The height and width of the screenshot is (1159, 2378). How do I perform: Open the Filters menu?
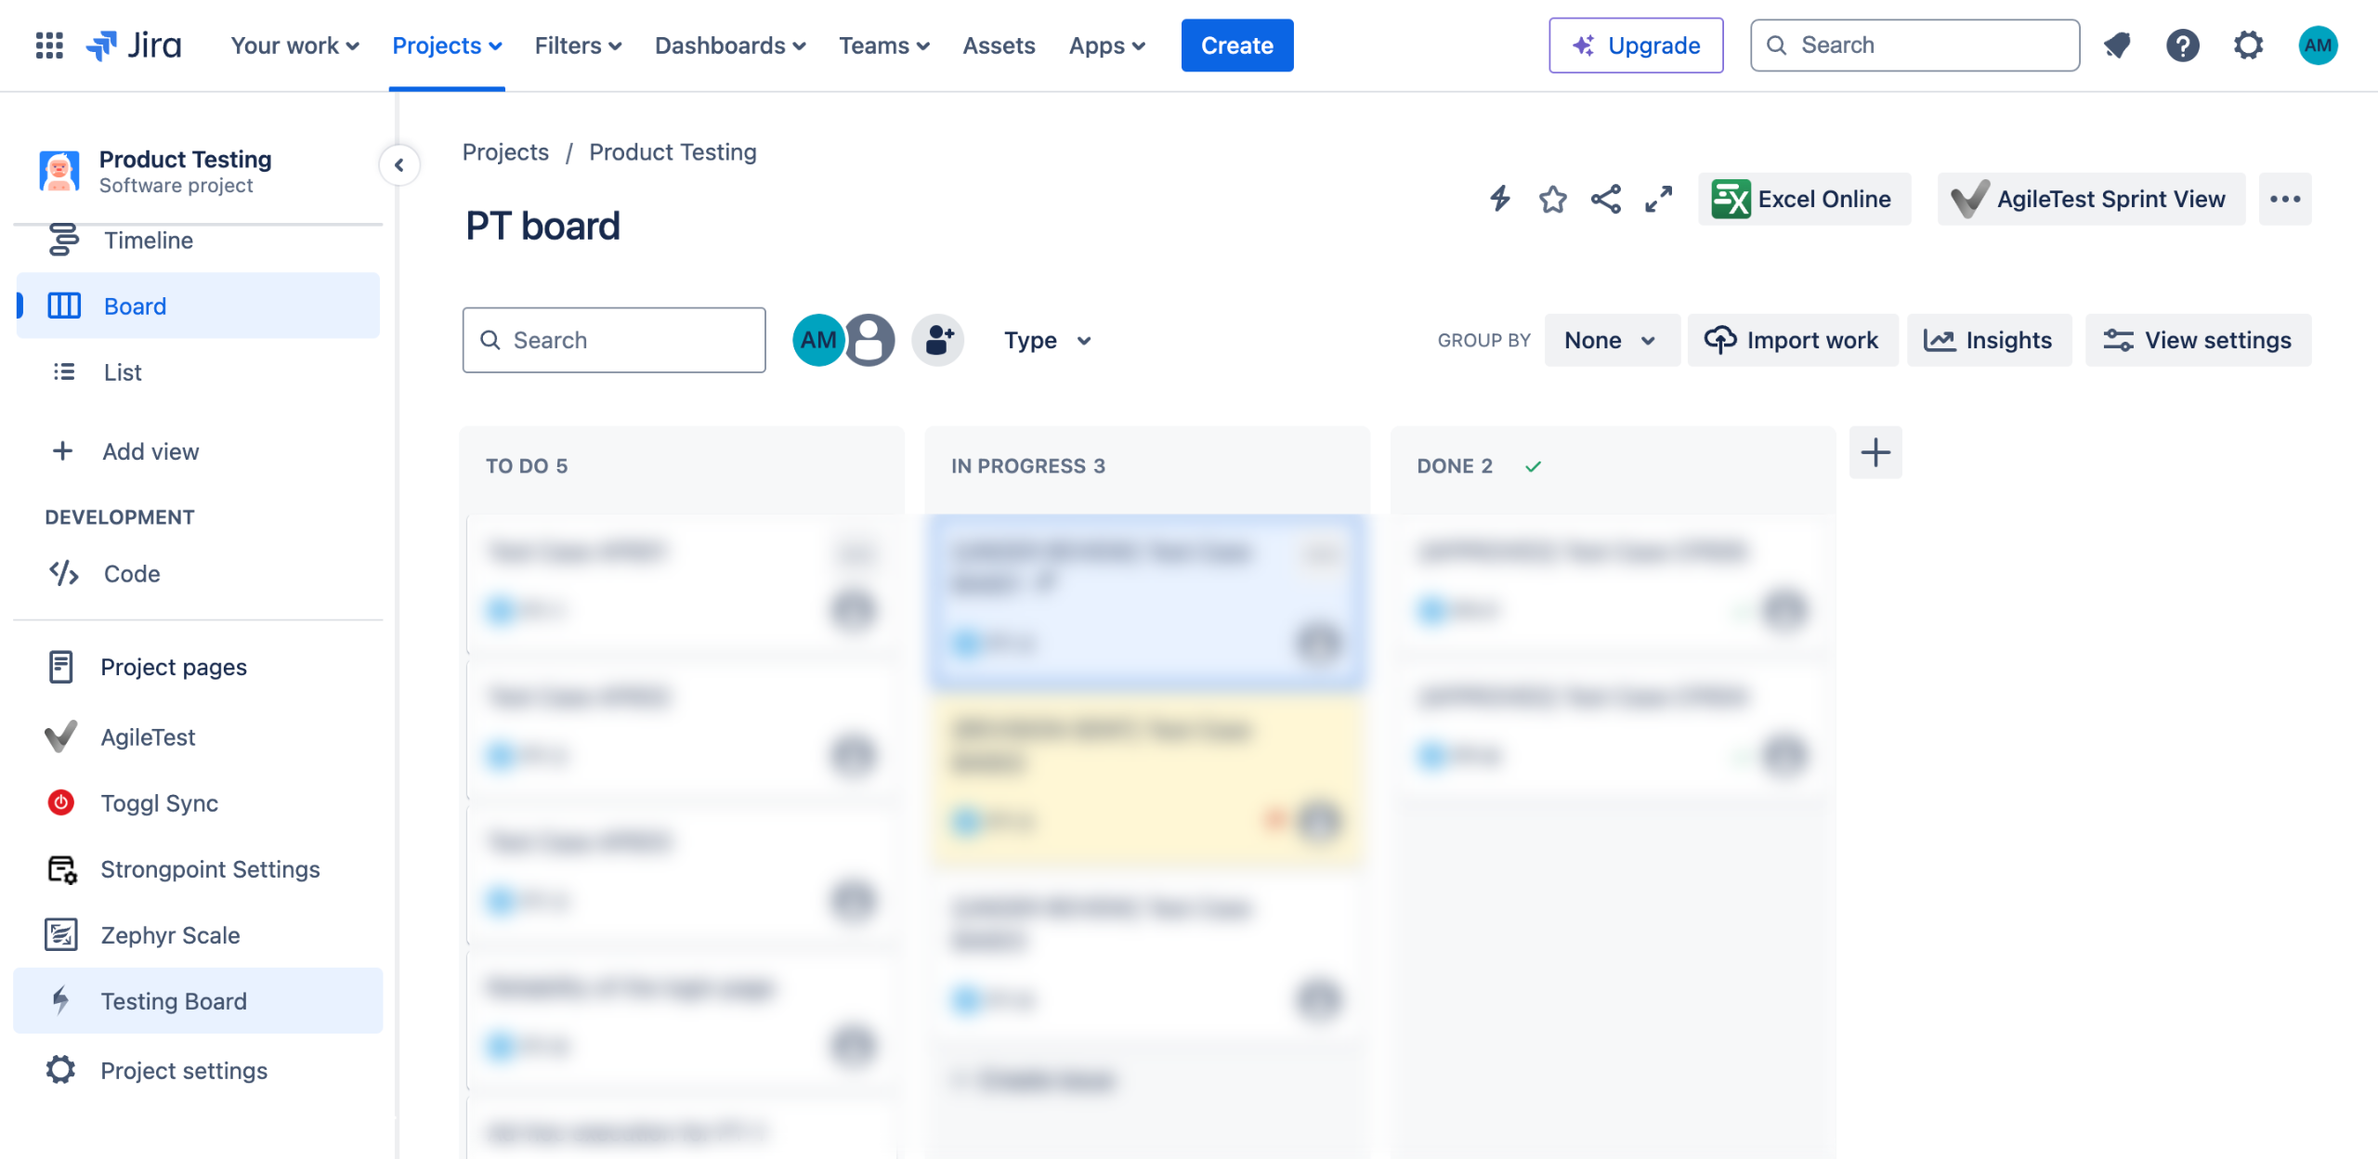(577, 46)
